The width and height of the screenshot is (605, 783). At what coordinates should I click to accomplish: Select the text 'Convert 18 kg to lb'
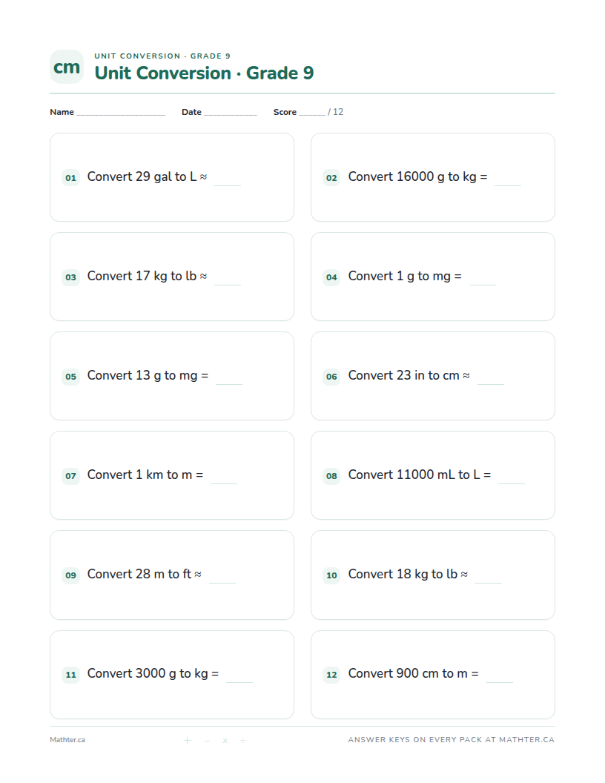tap(403, 574)
